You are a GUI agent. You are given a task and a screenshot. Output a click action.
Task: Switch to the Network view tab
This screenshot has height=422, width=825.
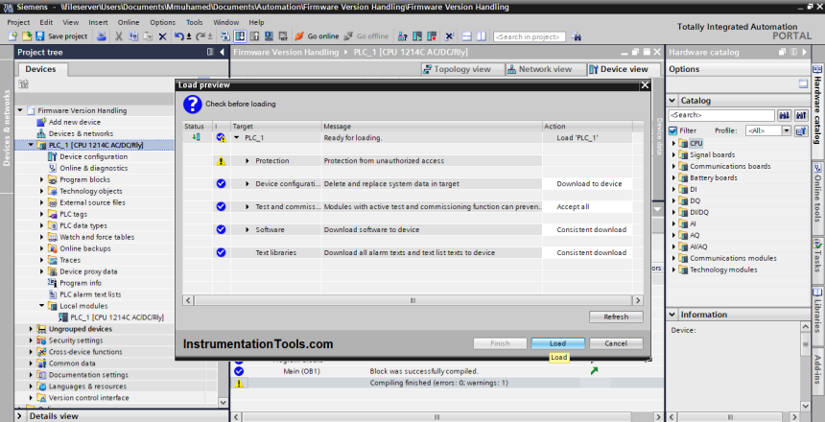(545, 69)
